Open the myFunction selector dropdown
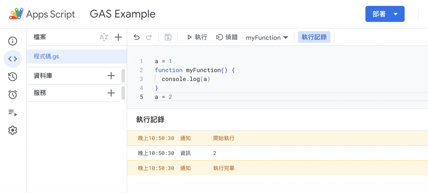The image size is (428, 193). [267, 38]
